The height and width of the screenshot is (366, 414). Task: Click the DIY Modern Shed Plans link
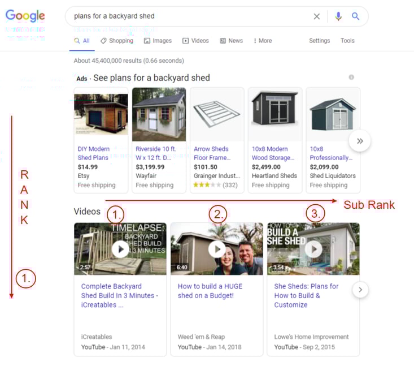click(93, 153)
